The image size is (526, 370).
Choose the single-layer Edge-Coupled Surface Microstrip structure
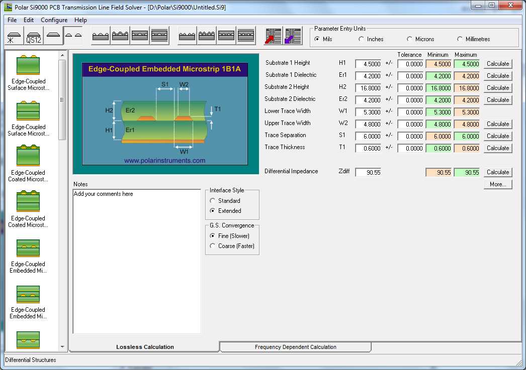(28, 73)
